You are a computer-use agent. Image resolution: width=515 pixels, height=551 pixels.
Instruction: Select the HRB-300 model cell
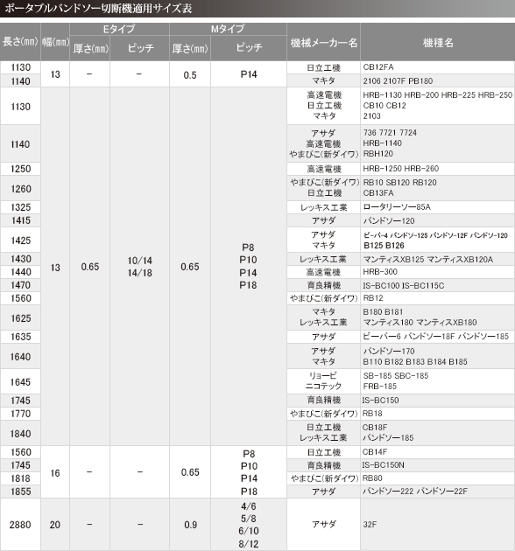pos(438,272)
